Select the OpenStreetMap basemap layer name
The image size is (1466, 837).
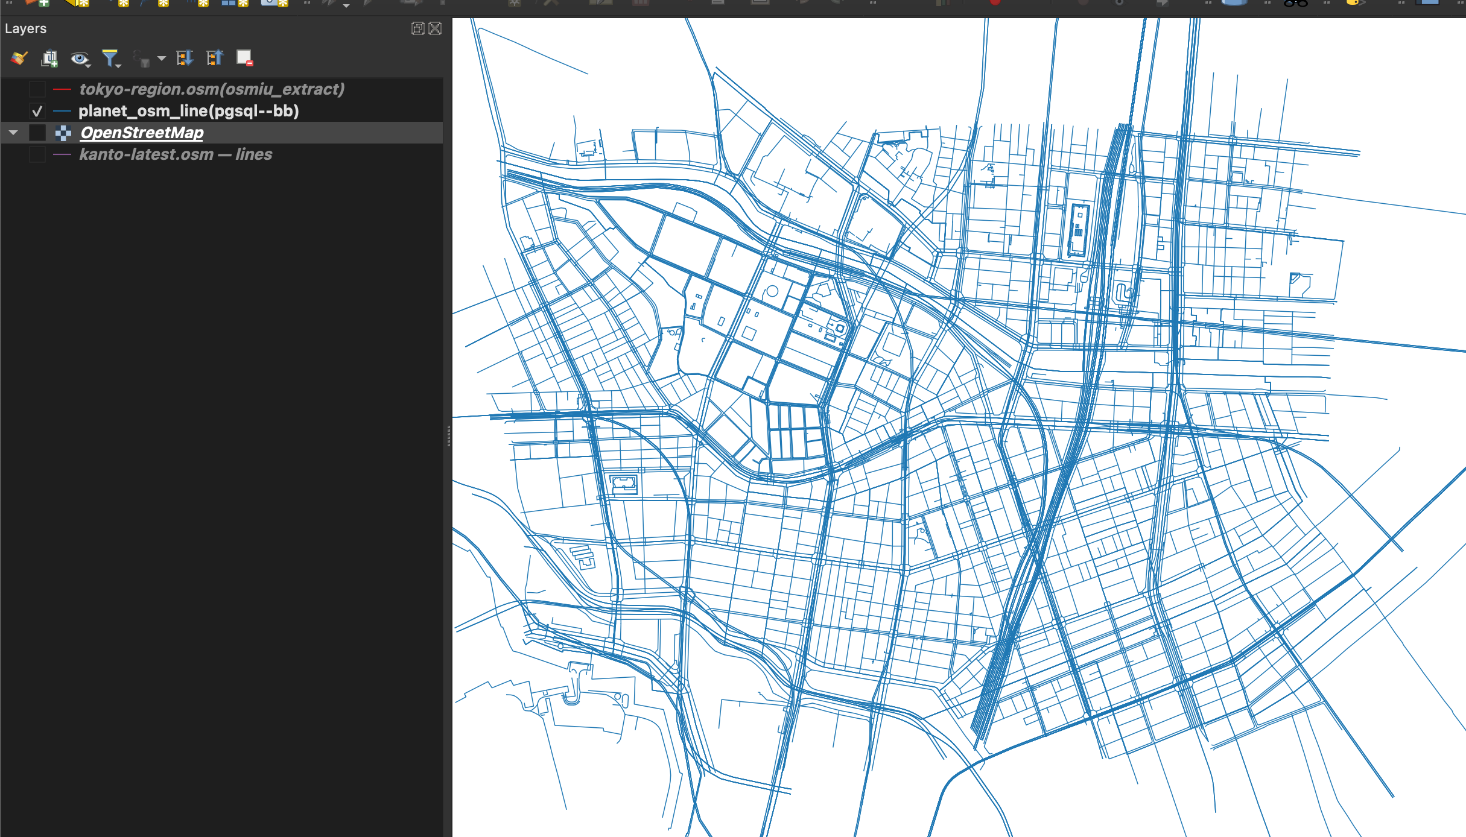[x=142, y=132]
